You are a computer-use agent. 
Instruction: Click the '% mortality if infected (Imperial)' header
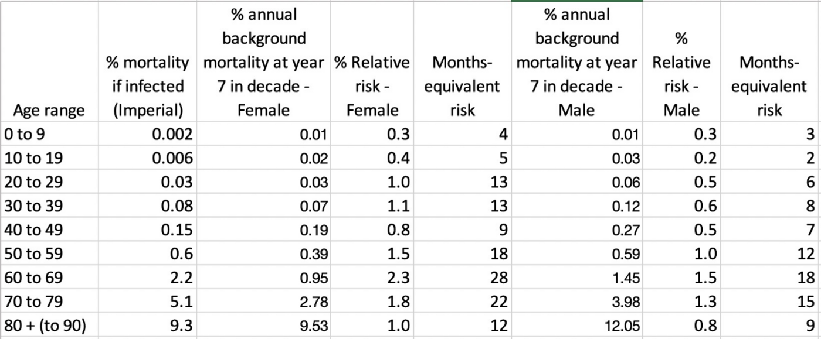147,86
